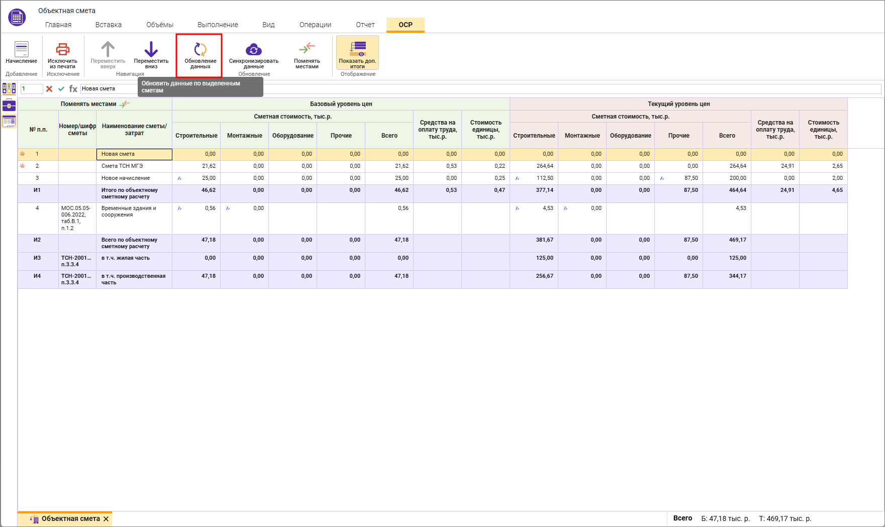The height and width of the screenshot is (527, 885).
Task: Open the top binders icon in left sidebar
Action: [9, 89]
